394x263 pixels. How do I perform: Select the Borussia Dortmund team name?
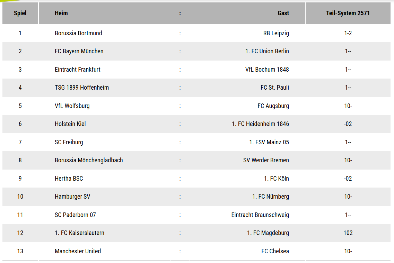click(x=78, y=33)
